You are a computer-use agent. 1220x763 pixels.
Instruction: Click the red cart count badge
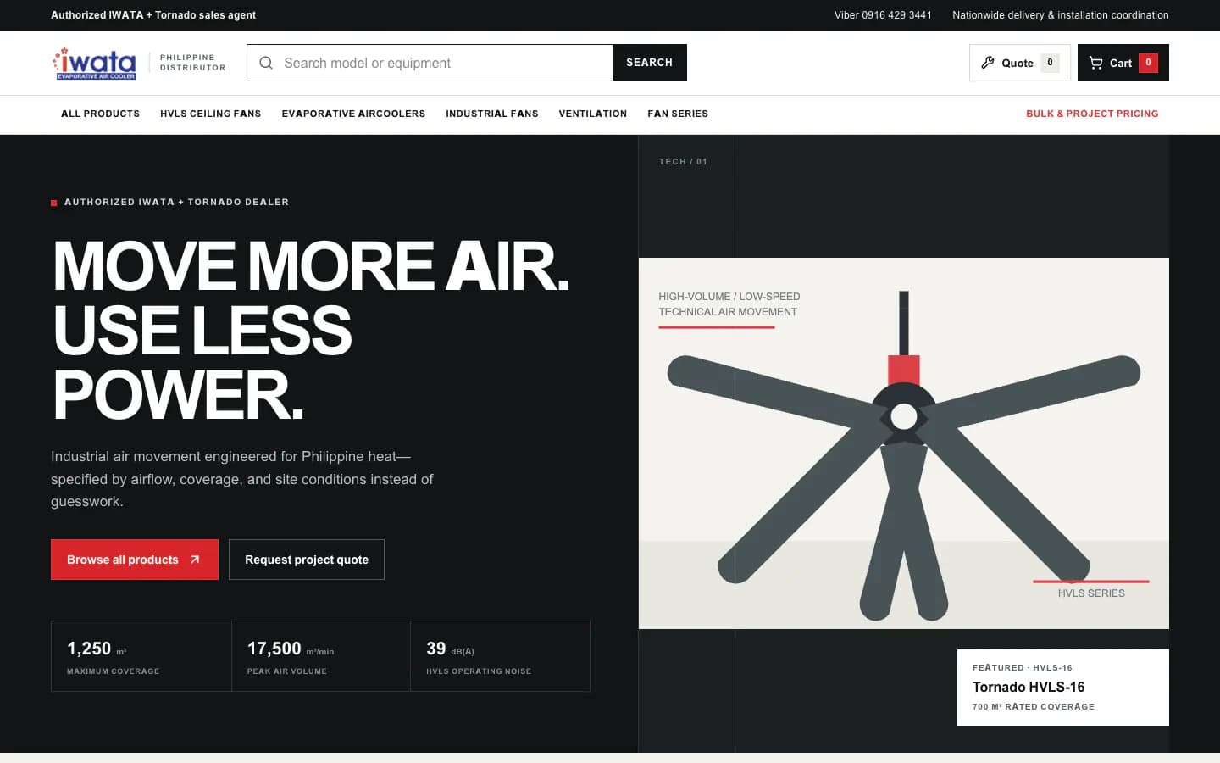[x=1148, y=63]
